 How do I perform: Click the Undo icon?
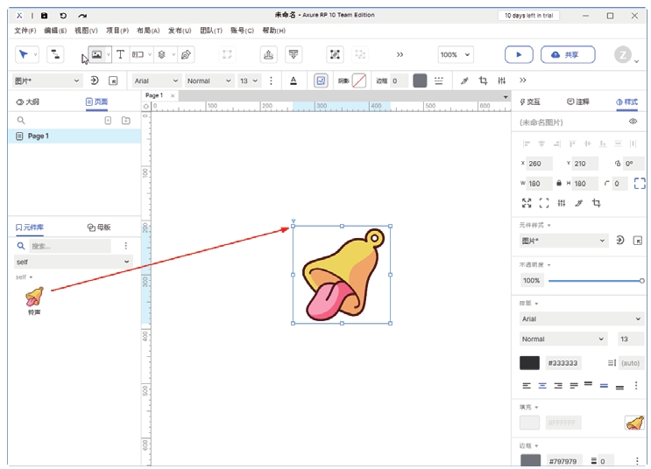coord(63,16)
